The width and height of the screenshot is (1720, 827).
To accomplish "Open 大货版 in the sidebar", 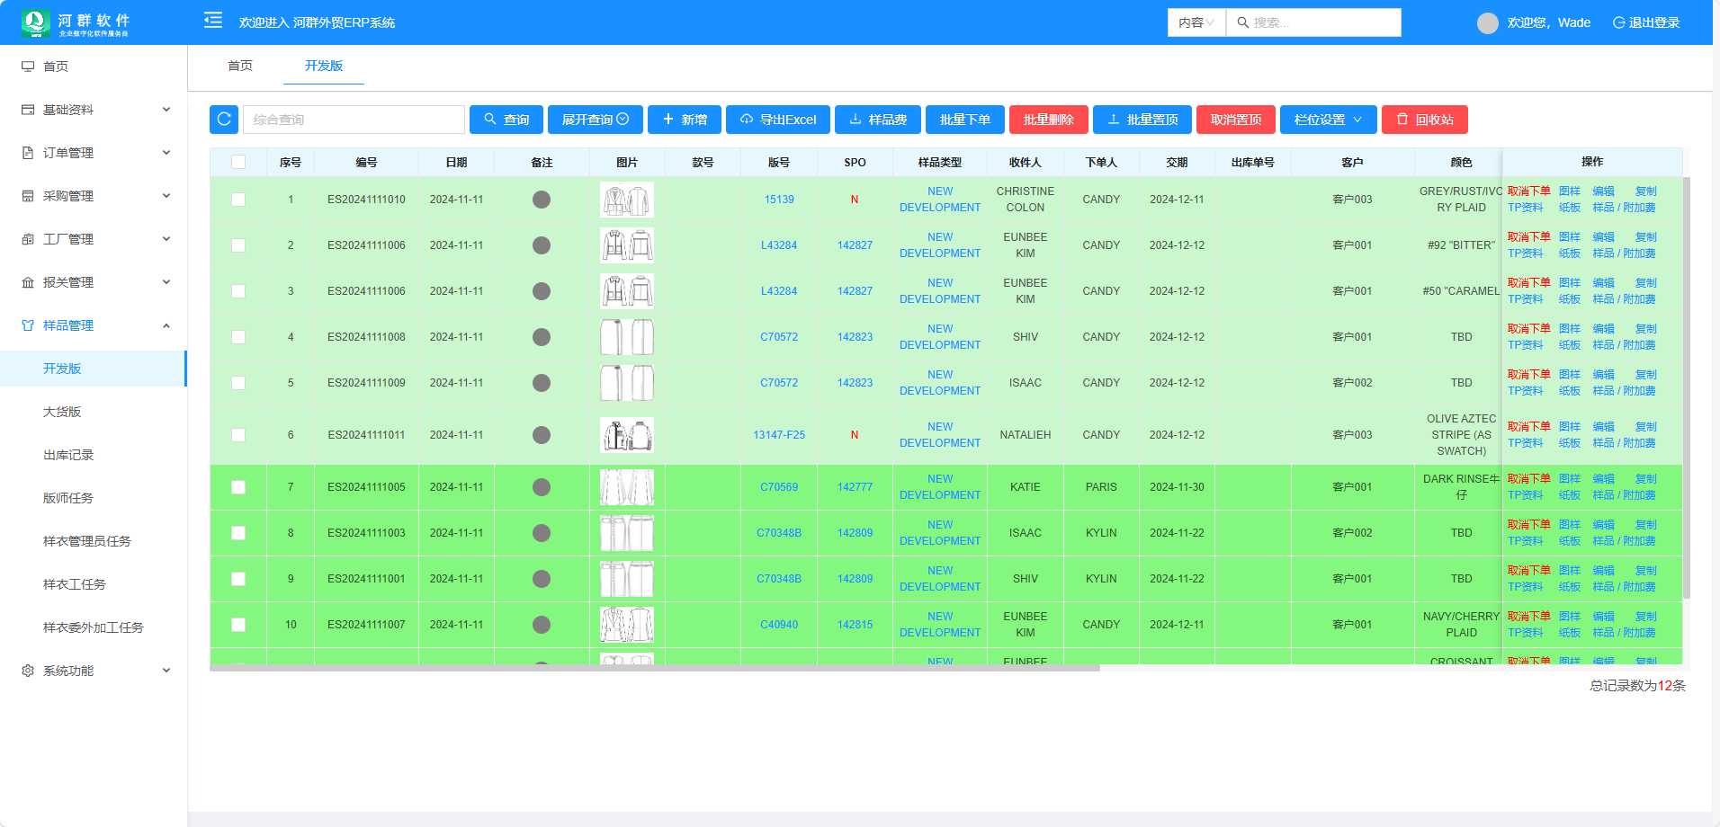I will (62, 412).
